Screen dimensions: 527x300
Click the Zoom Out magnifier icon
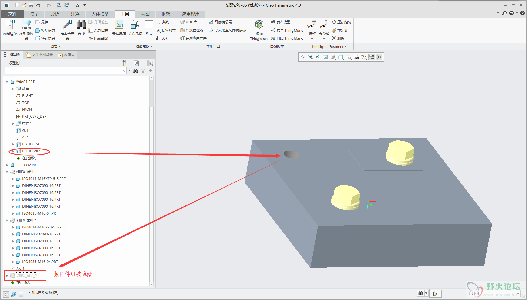pyautogui.click(x=318, y=57)
